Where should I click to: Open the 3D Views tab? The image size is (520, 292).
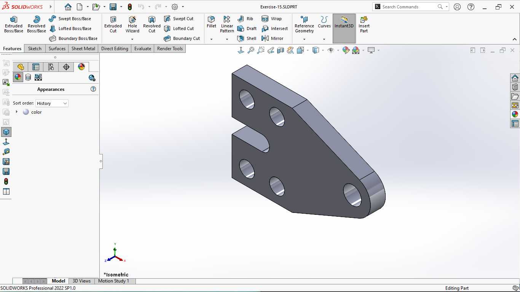tap(81, 281)
